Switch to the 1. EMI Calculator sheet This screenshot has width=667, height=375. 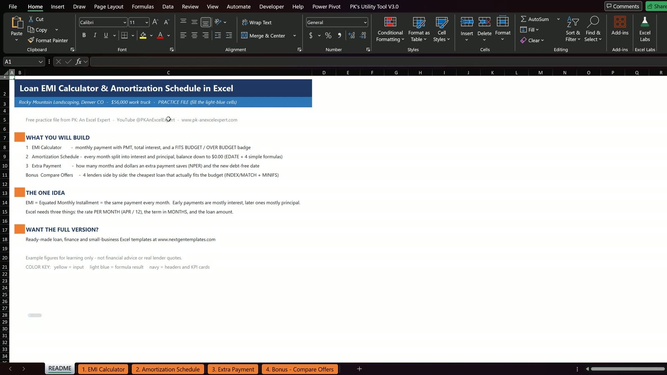tap(103, 369)
